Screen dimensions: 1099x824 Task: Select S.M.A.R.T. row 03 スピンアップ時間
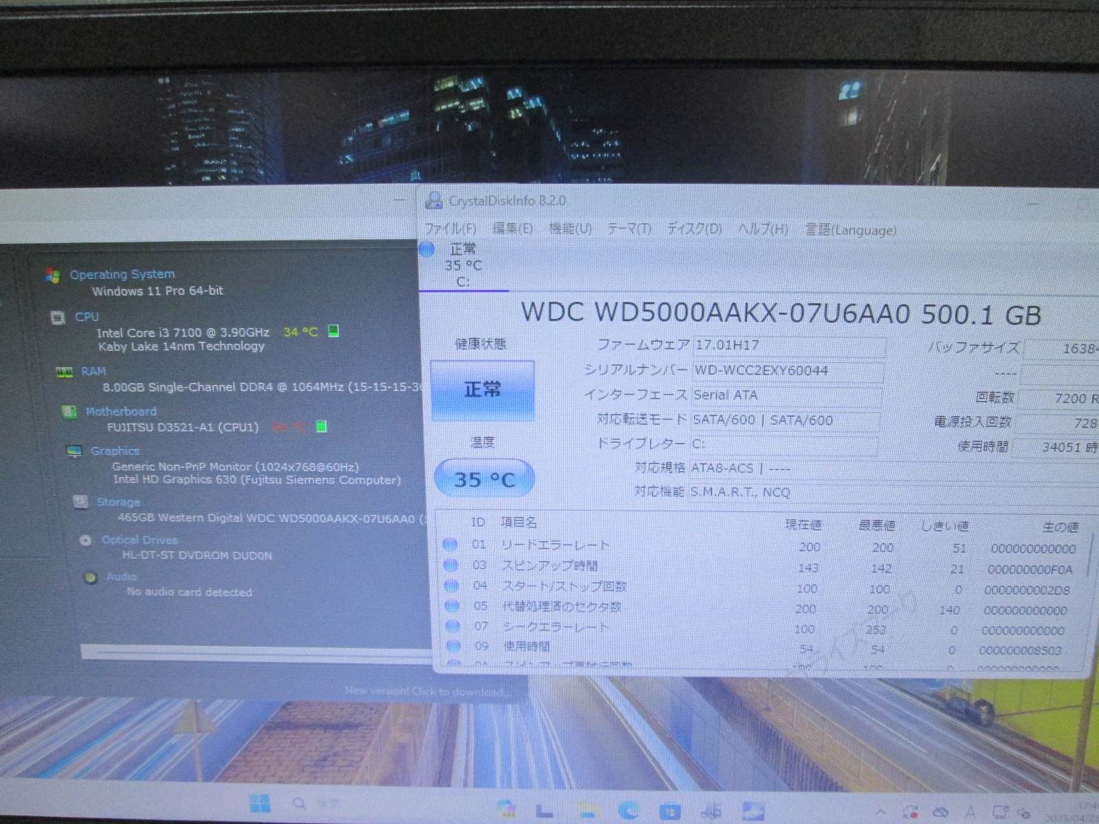(x=761, y=567)
